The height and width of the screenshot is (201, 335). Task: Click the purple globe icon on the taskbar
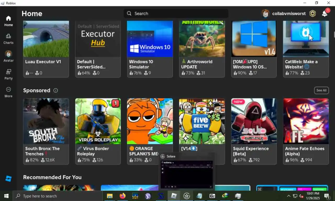tap(148, 196)
